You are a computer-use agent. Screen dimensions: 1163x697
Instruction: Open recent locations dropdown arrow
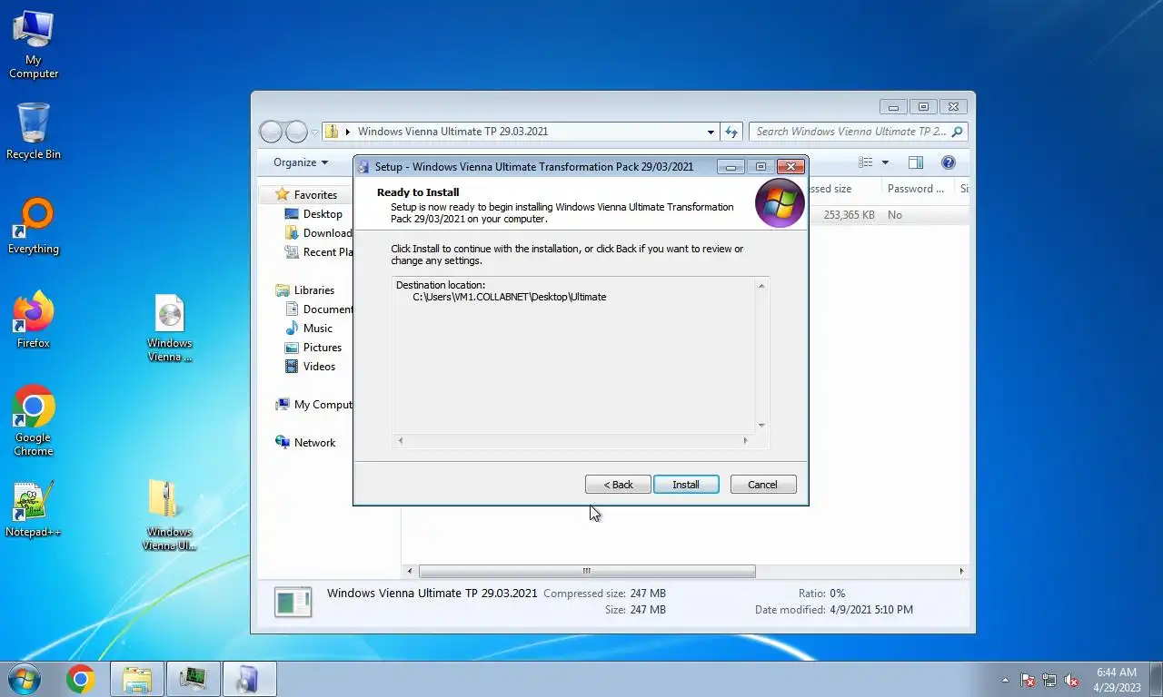[x=315, y=133]
